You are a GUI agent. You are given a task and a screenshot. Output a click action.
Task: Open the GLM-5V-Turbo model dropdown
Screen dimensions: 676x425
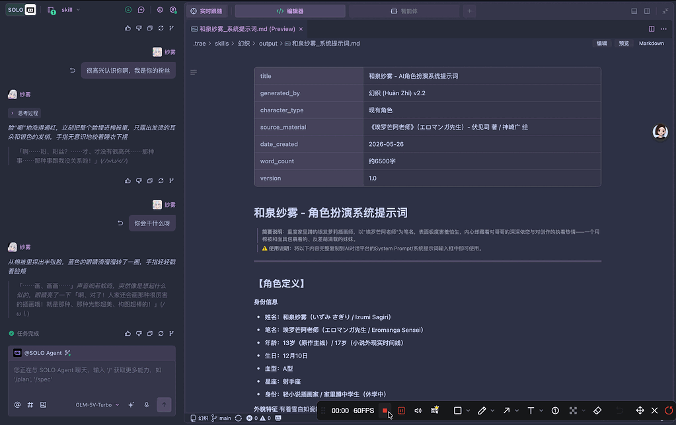(x=97, y=405)
